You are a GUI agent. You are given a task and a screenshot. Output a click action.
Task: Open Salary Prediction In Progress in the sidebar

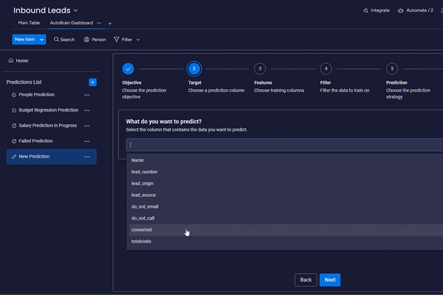tap(48, 126)
